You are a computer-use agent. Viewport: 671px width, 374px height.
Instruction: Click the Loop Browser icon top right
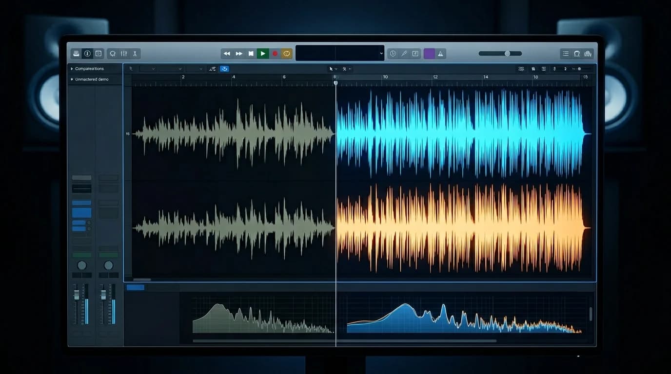[577, 54]
